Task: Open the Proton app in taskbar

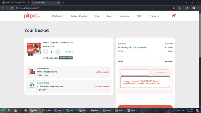Action: coord(132,110)
